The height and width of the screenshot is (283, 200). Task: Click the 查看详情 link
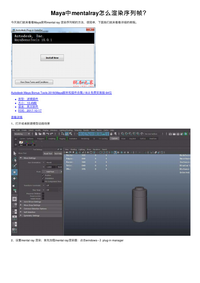(x=17, y=117)
